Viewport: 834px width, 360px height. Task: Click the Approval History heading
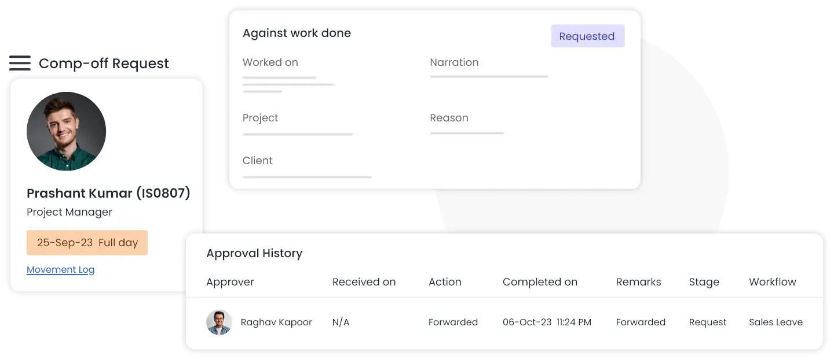(254, 254)
